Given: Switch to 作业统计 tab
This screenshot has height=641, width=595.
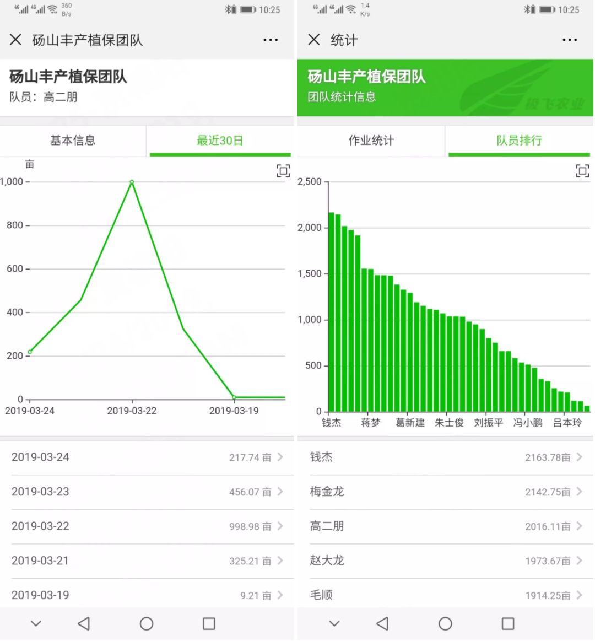Looking at the screenshot, I should [371, 141].
